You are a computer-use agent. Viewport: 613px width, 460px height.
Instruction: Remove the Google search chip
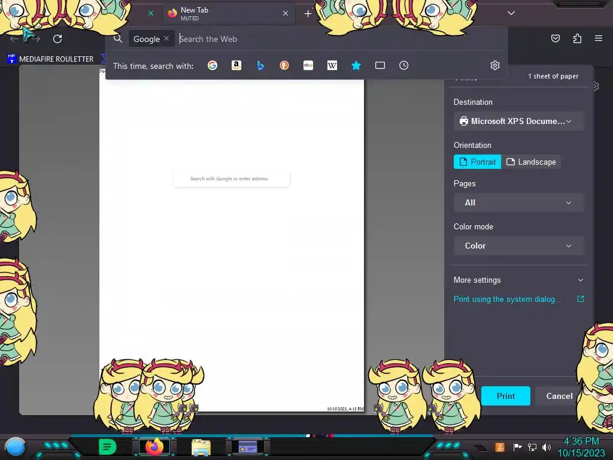click(166, 38)
